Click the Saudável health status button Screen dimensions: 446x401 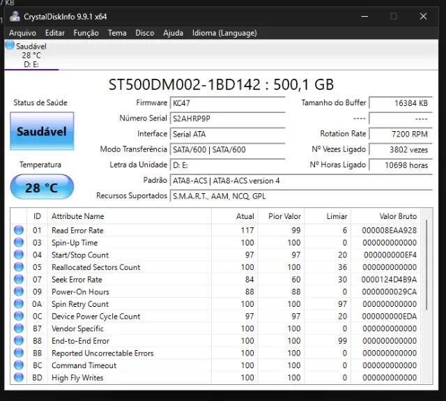point(42,131)
